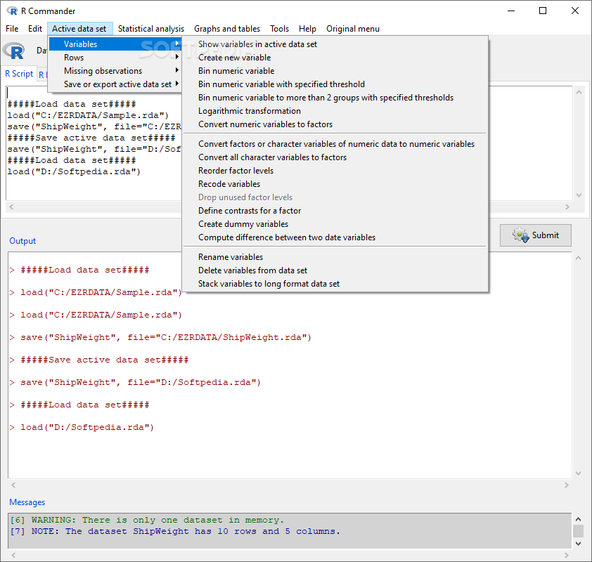The height and width of the screenshot is (562, 592).
Task: Click the Output section label
Action: (x=22, y=241)
